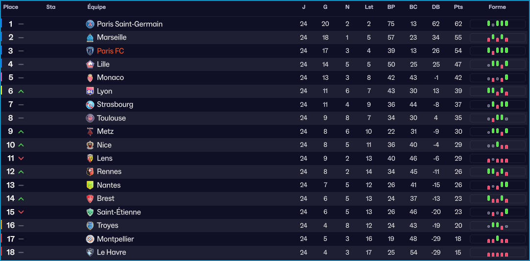The height and width of the screenshot is (261, 530).
Task: Open the Paris FC team link
Action: click(110, 51)
